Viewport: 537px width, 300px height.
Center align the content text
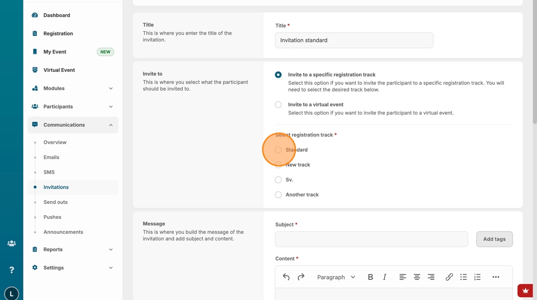coord(417,277)
